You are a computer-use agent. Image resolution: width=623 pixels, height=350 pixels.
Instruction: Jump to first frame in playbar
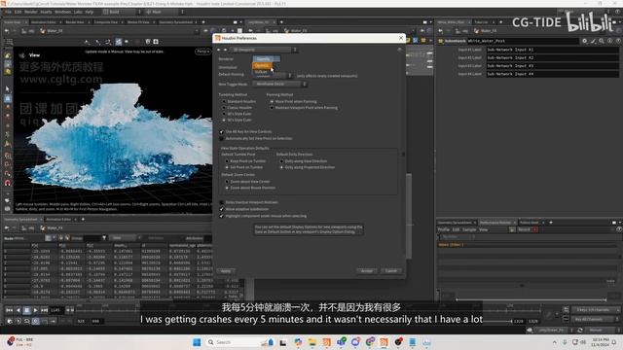(9, 310)
